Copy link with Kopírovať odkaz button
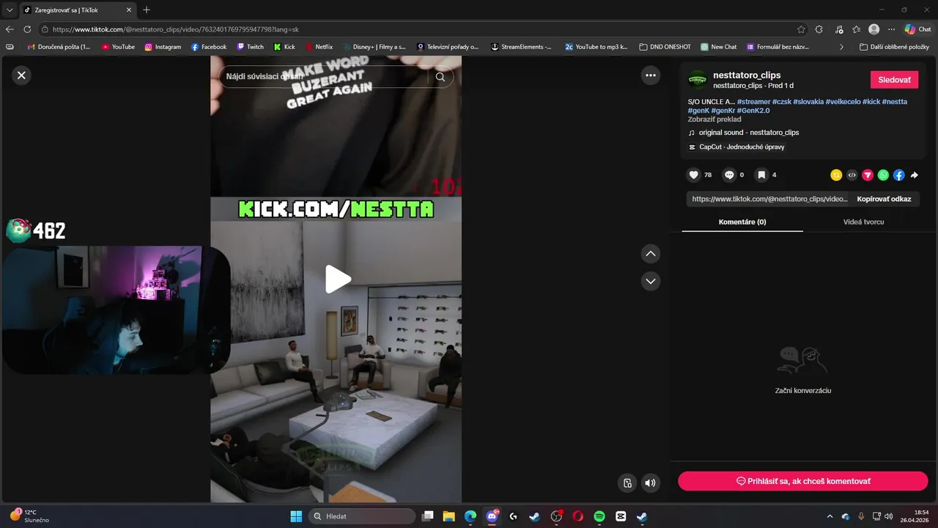Image resolution: width=938 pixels, height=528 pixels. (884, 199)
